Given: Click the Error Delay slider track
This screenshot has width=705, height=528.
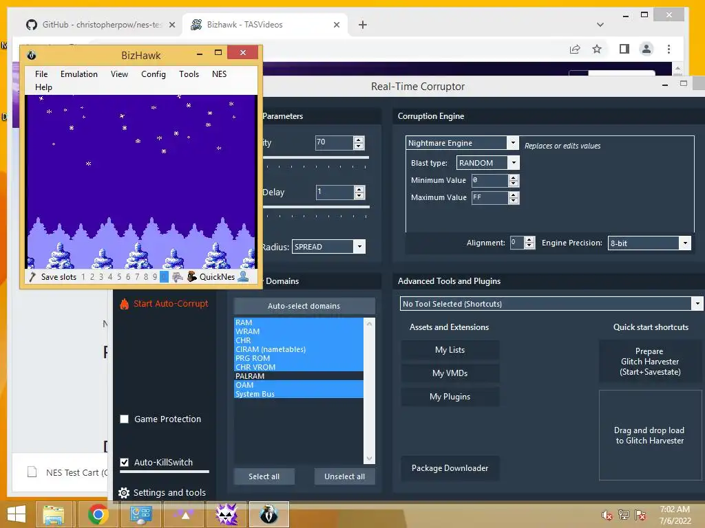Looking at the screenshot, I should 315,207.
